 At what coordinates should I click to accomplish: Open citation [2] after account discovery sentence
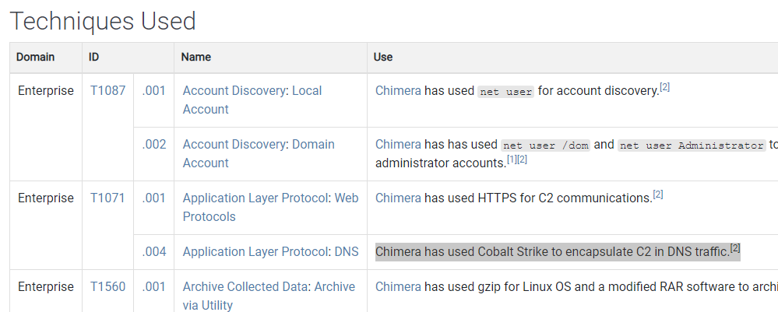click(665, 87)
